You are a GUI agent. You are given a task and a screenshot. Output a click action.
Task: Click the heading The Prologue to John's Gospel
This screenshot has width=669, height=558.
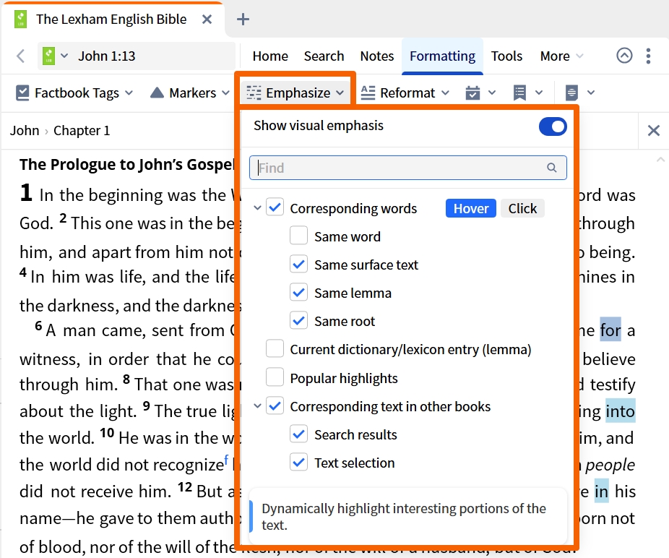point(127,164)
